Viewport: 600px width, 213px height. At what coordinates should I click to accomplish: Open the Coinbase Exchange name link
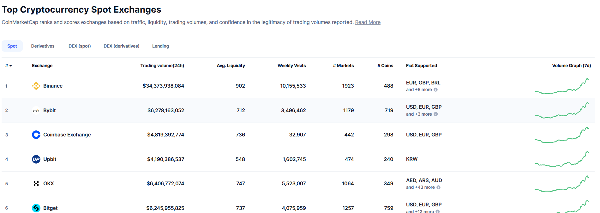(x=67, y=135)
